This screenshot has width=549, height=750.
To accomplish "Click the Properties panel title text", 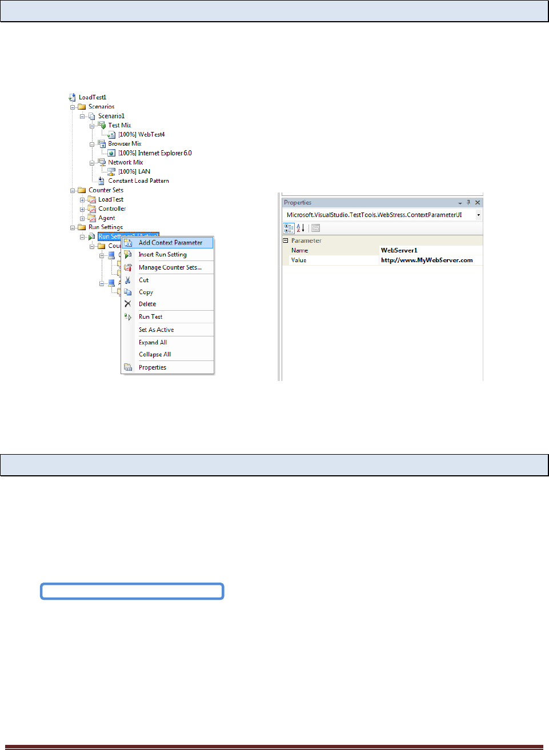I will coord(298,202).
